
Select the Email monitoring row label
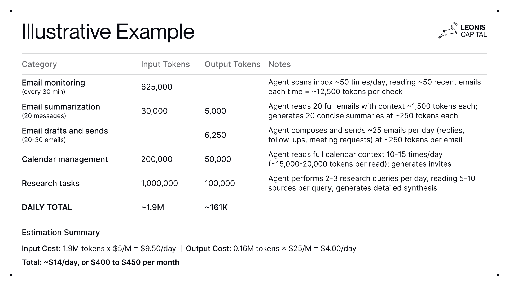[53, 83]
